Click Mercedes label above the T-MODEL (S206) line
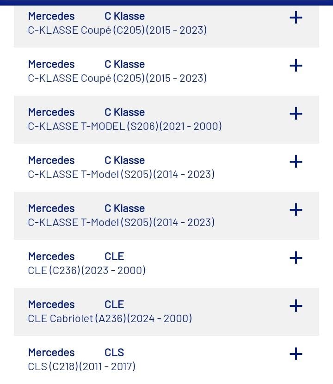Viewport: 333px width, 384px height. coord(51,112)
